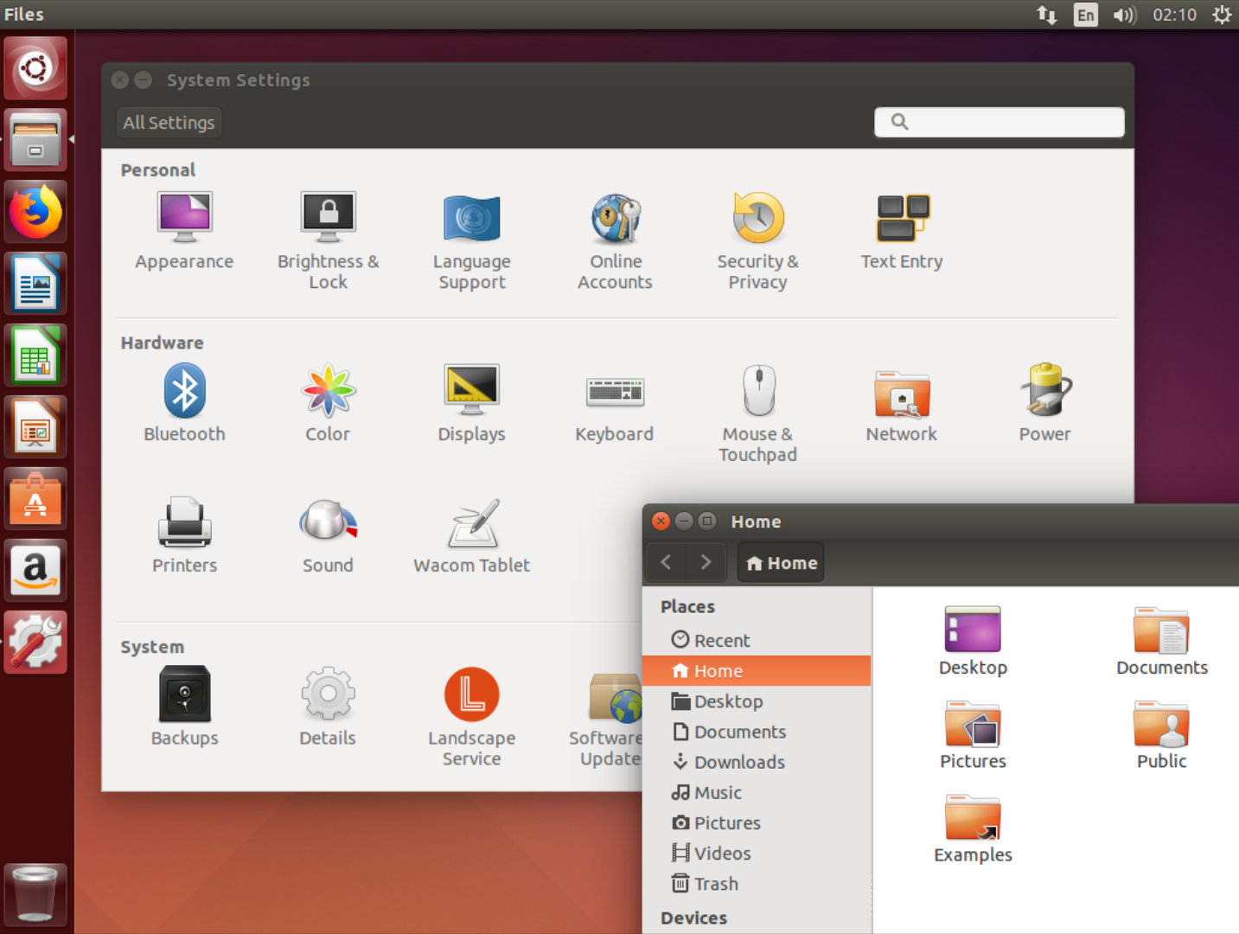Select Recent in the Places sidebar
The width and height of the screenshot is (1239, 934).
tap(721, 641)
